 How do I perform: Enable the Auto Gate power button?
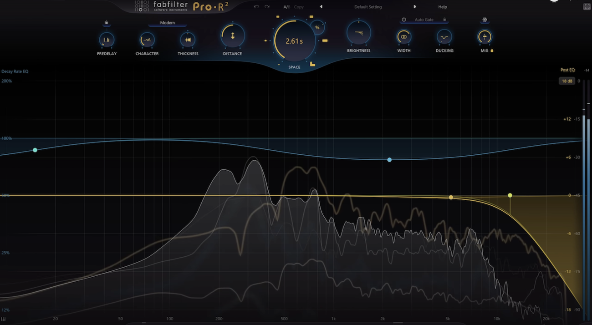tap(403, 20)
